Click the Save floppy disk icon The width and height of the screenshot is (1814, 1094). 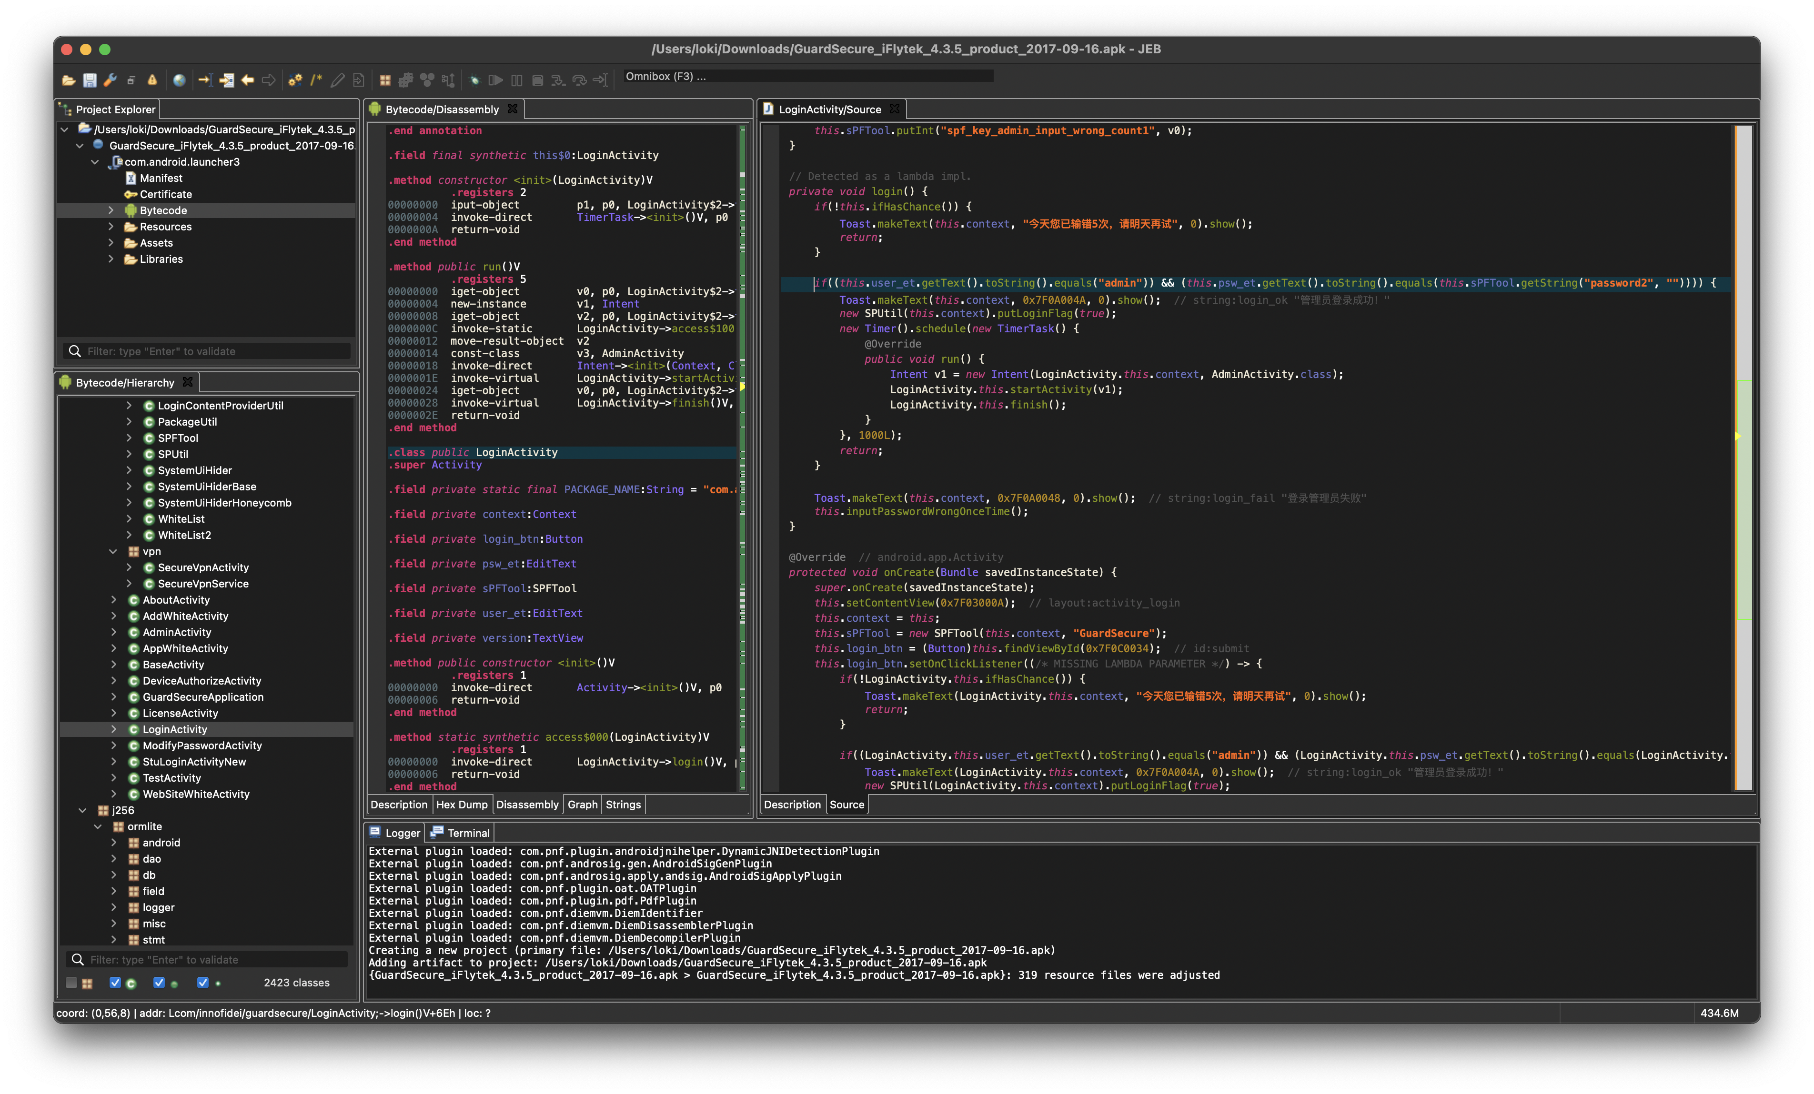point(90,80)
